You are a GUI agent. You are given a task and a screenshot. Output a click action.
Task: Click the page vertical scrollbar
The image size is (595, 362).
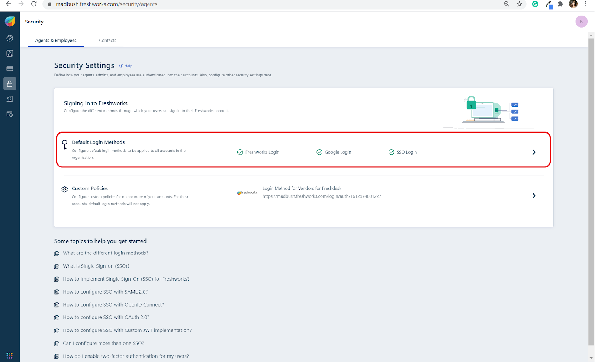coord(591,192)
